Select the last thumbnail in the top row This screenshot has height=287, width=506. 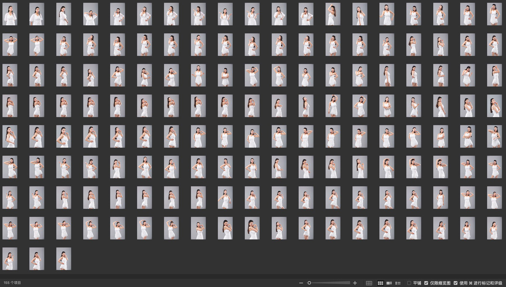494,14
